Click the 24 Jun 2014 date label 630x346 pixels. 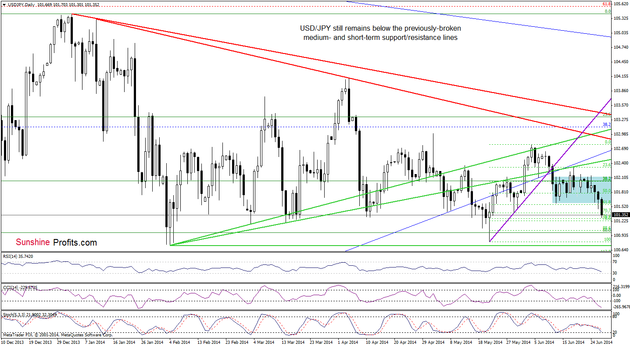(x=601, y=342)
